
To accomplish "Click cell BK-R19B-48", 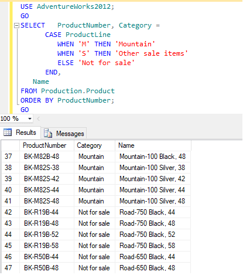I will click(x=47, y=223).
